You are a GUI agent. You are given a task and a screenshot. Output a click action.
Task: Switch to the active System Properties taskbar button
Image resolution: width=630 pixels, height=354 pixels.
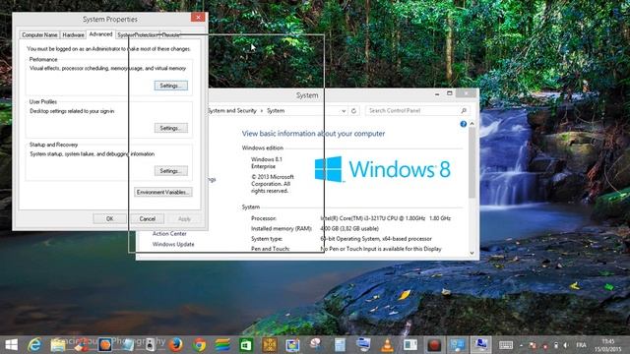[481, 345]
